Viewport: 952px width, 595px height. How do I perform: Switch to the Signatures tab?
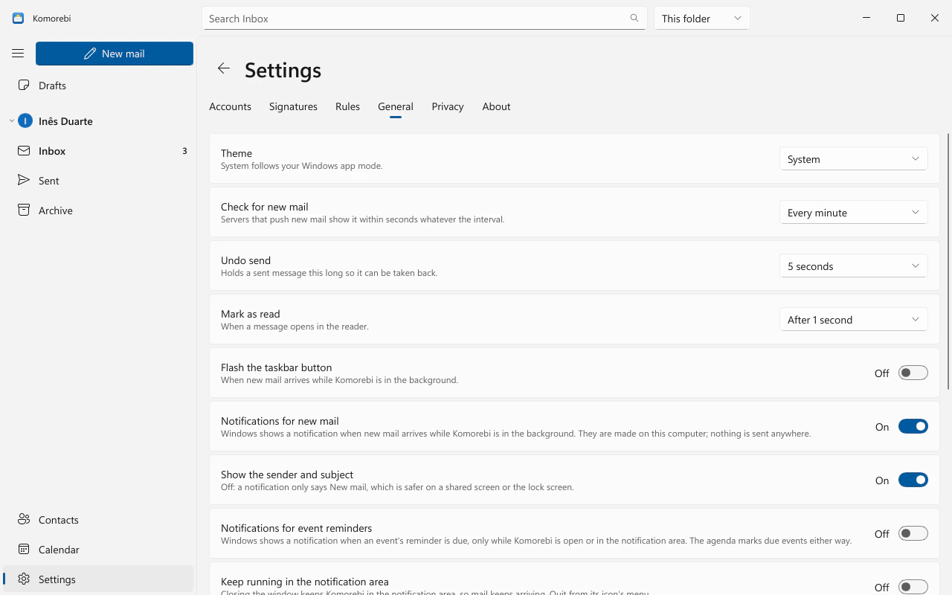[293, 106]
